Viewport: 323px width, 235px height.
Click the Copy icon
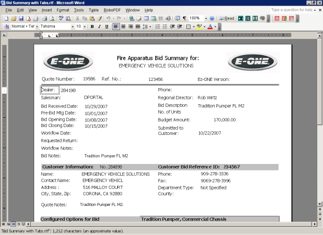85,19
